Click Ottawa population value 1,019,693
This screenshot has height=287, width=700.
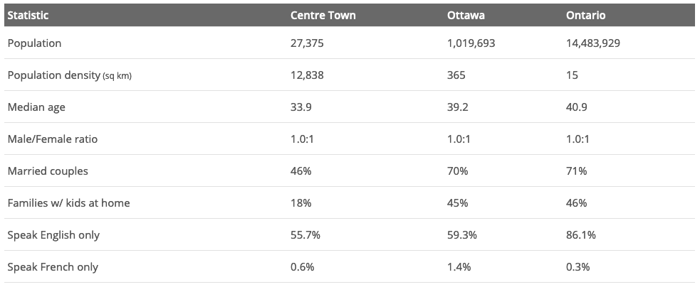tap(471, 43)
